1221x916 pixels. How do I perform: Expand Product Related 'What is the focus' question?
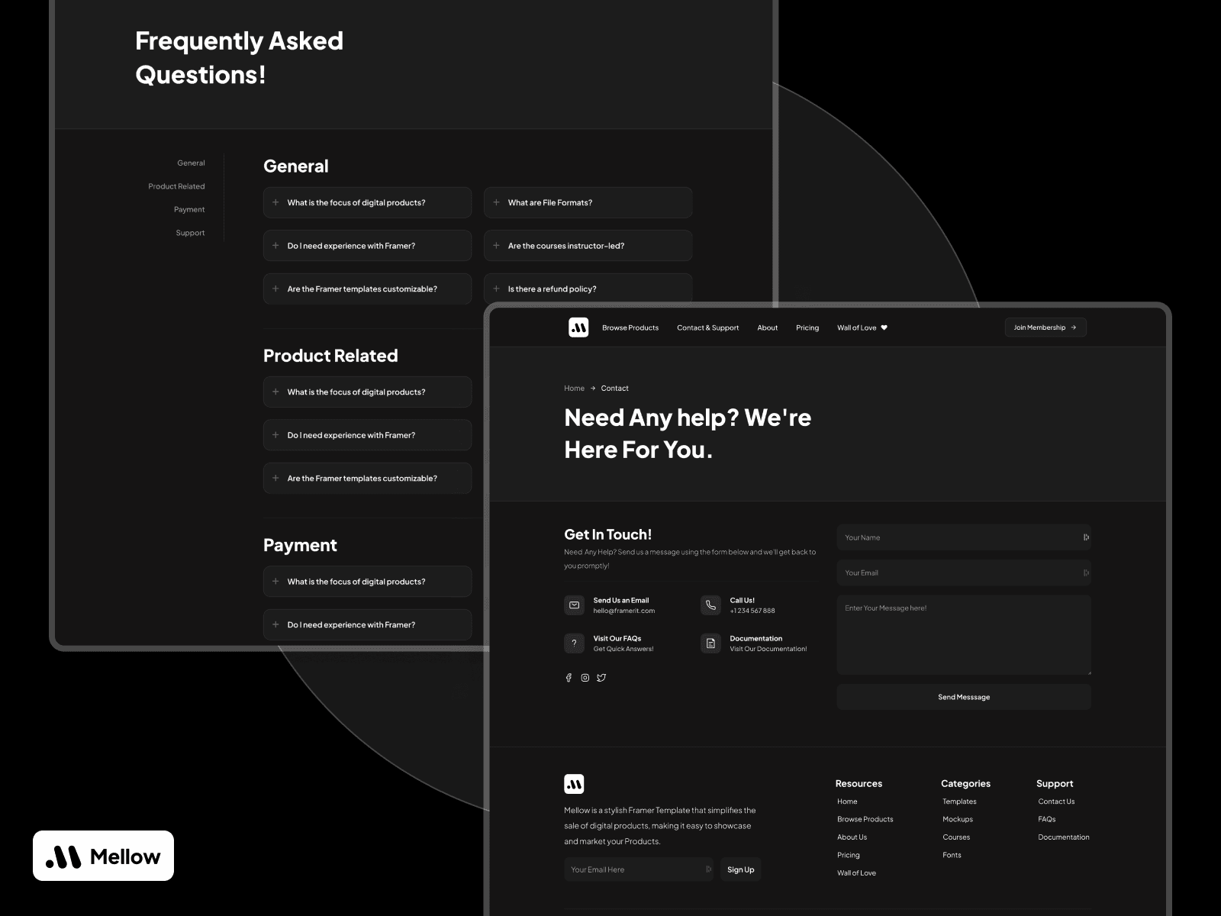(x=367, y=392)
